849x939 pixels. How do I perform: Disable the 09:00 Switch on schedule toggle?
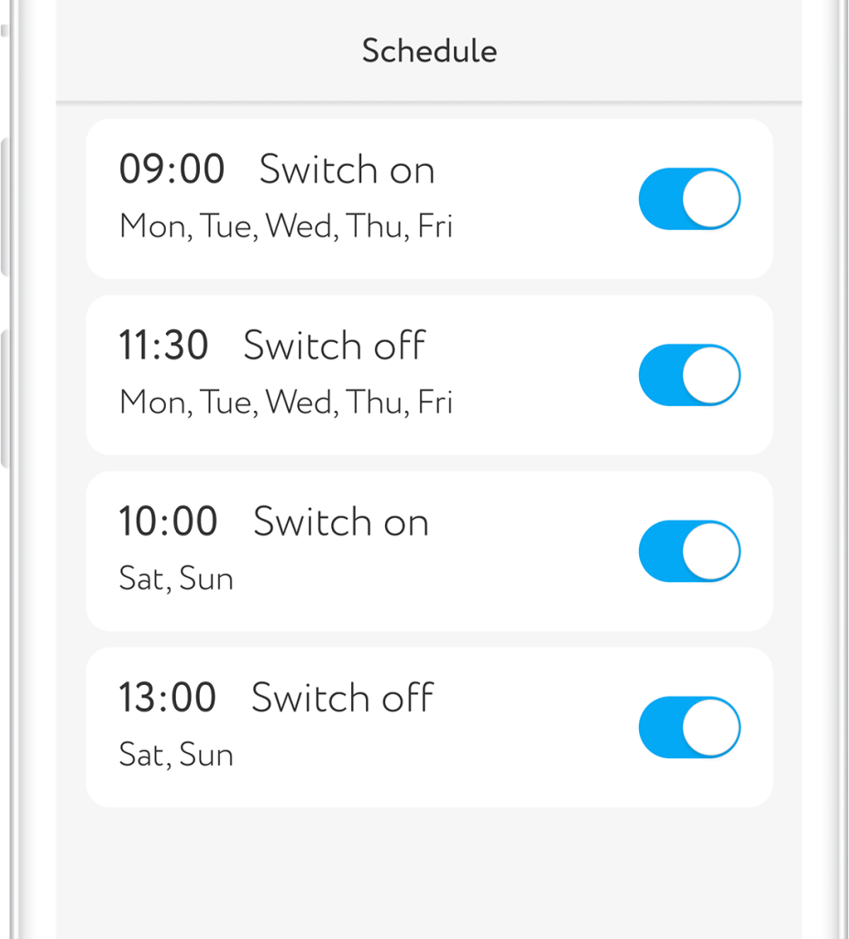(689, 199)
